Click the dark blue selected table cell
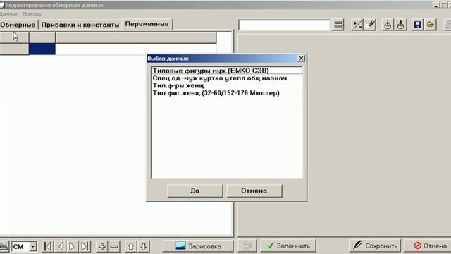The image size is (451, 254). pos(42,49)
